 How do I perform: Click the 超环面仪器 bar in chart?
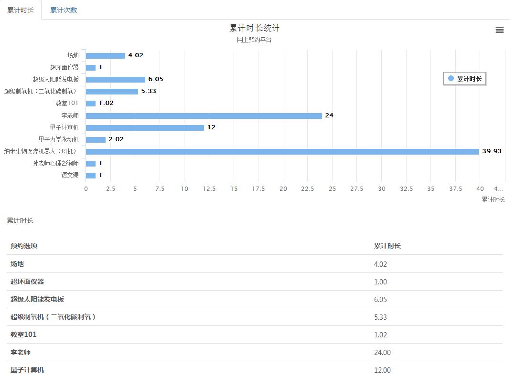(91, 68)
